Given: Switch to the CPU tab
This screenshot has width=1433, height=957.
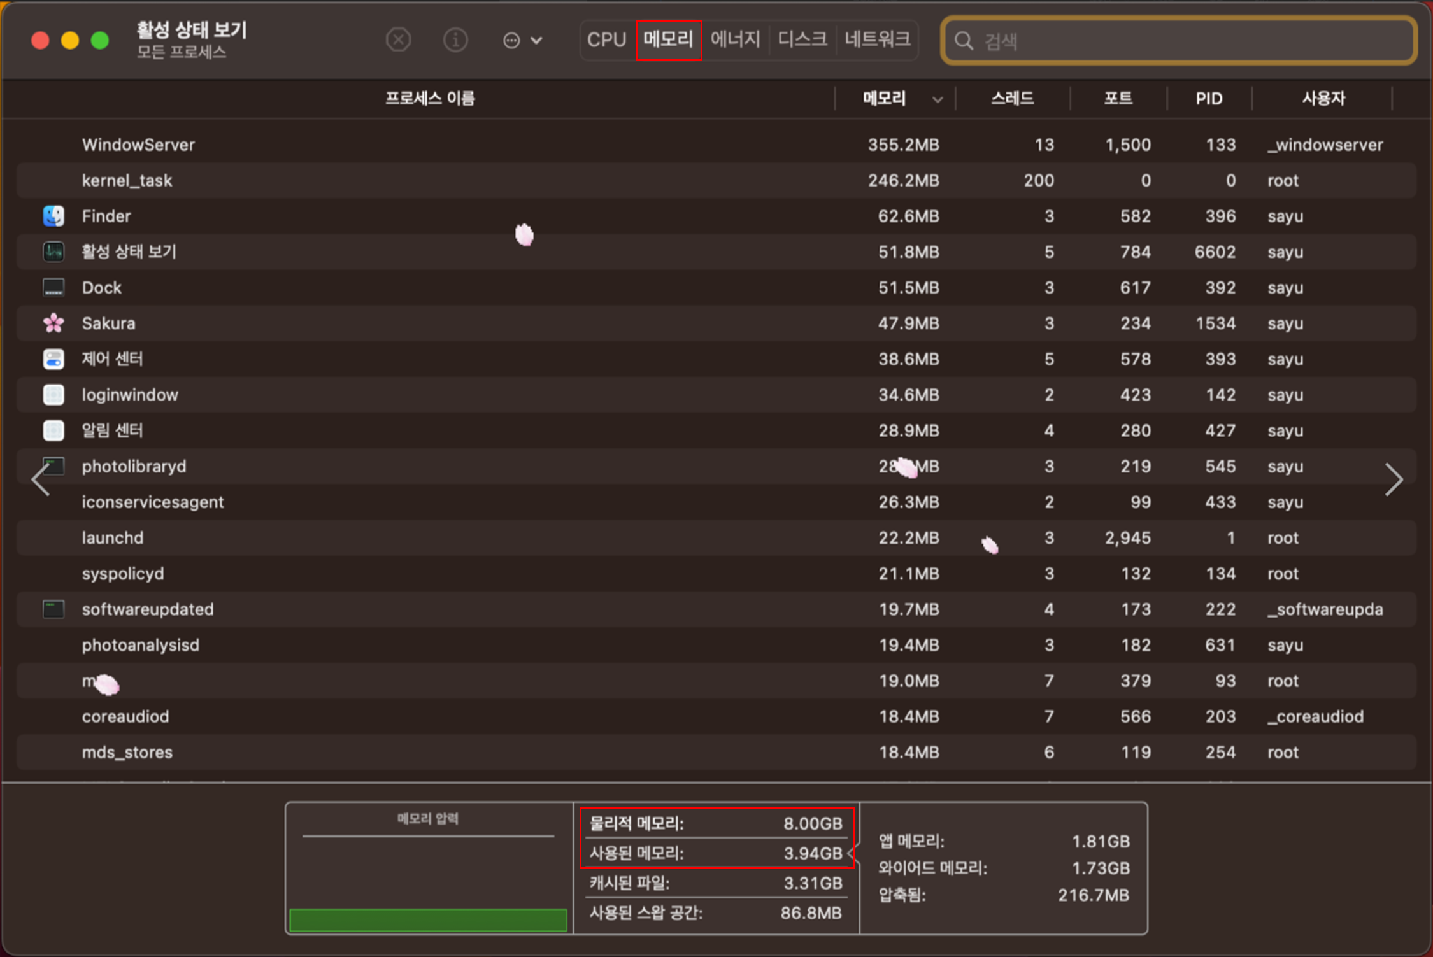Looking at the screenshot, I should click(x=606, y=40).
